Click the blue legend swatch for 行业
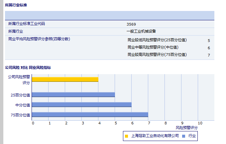Viewport: 226px width, 144px height. click(x=183, y=136)
